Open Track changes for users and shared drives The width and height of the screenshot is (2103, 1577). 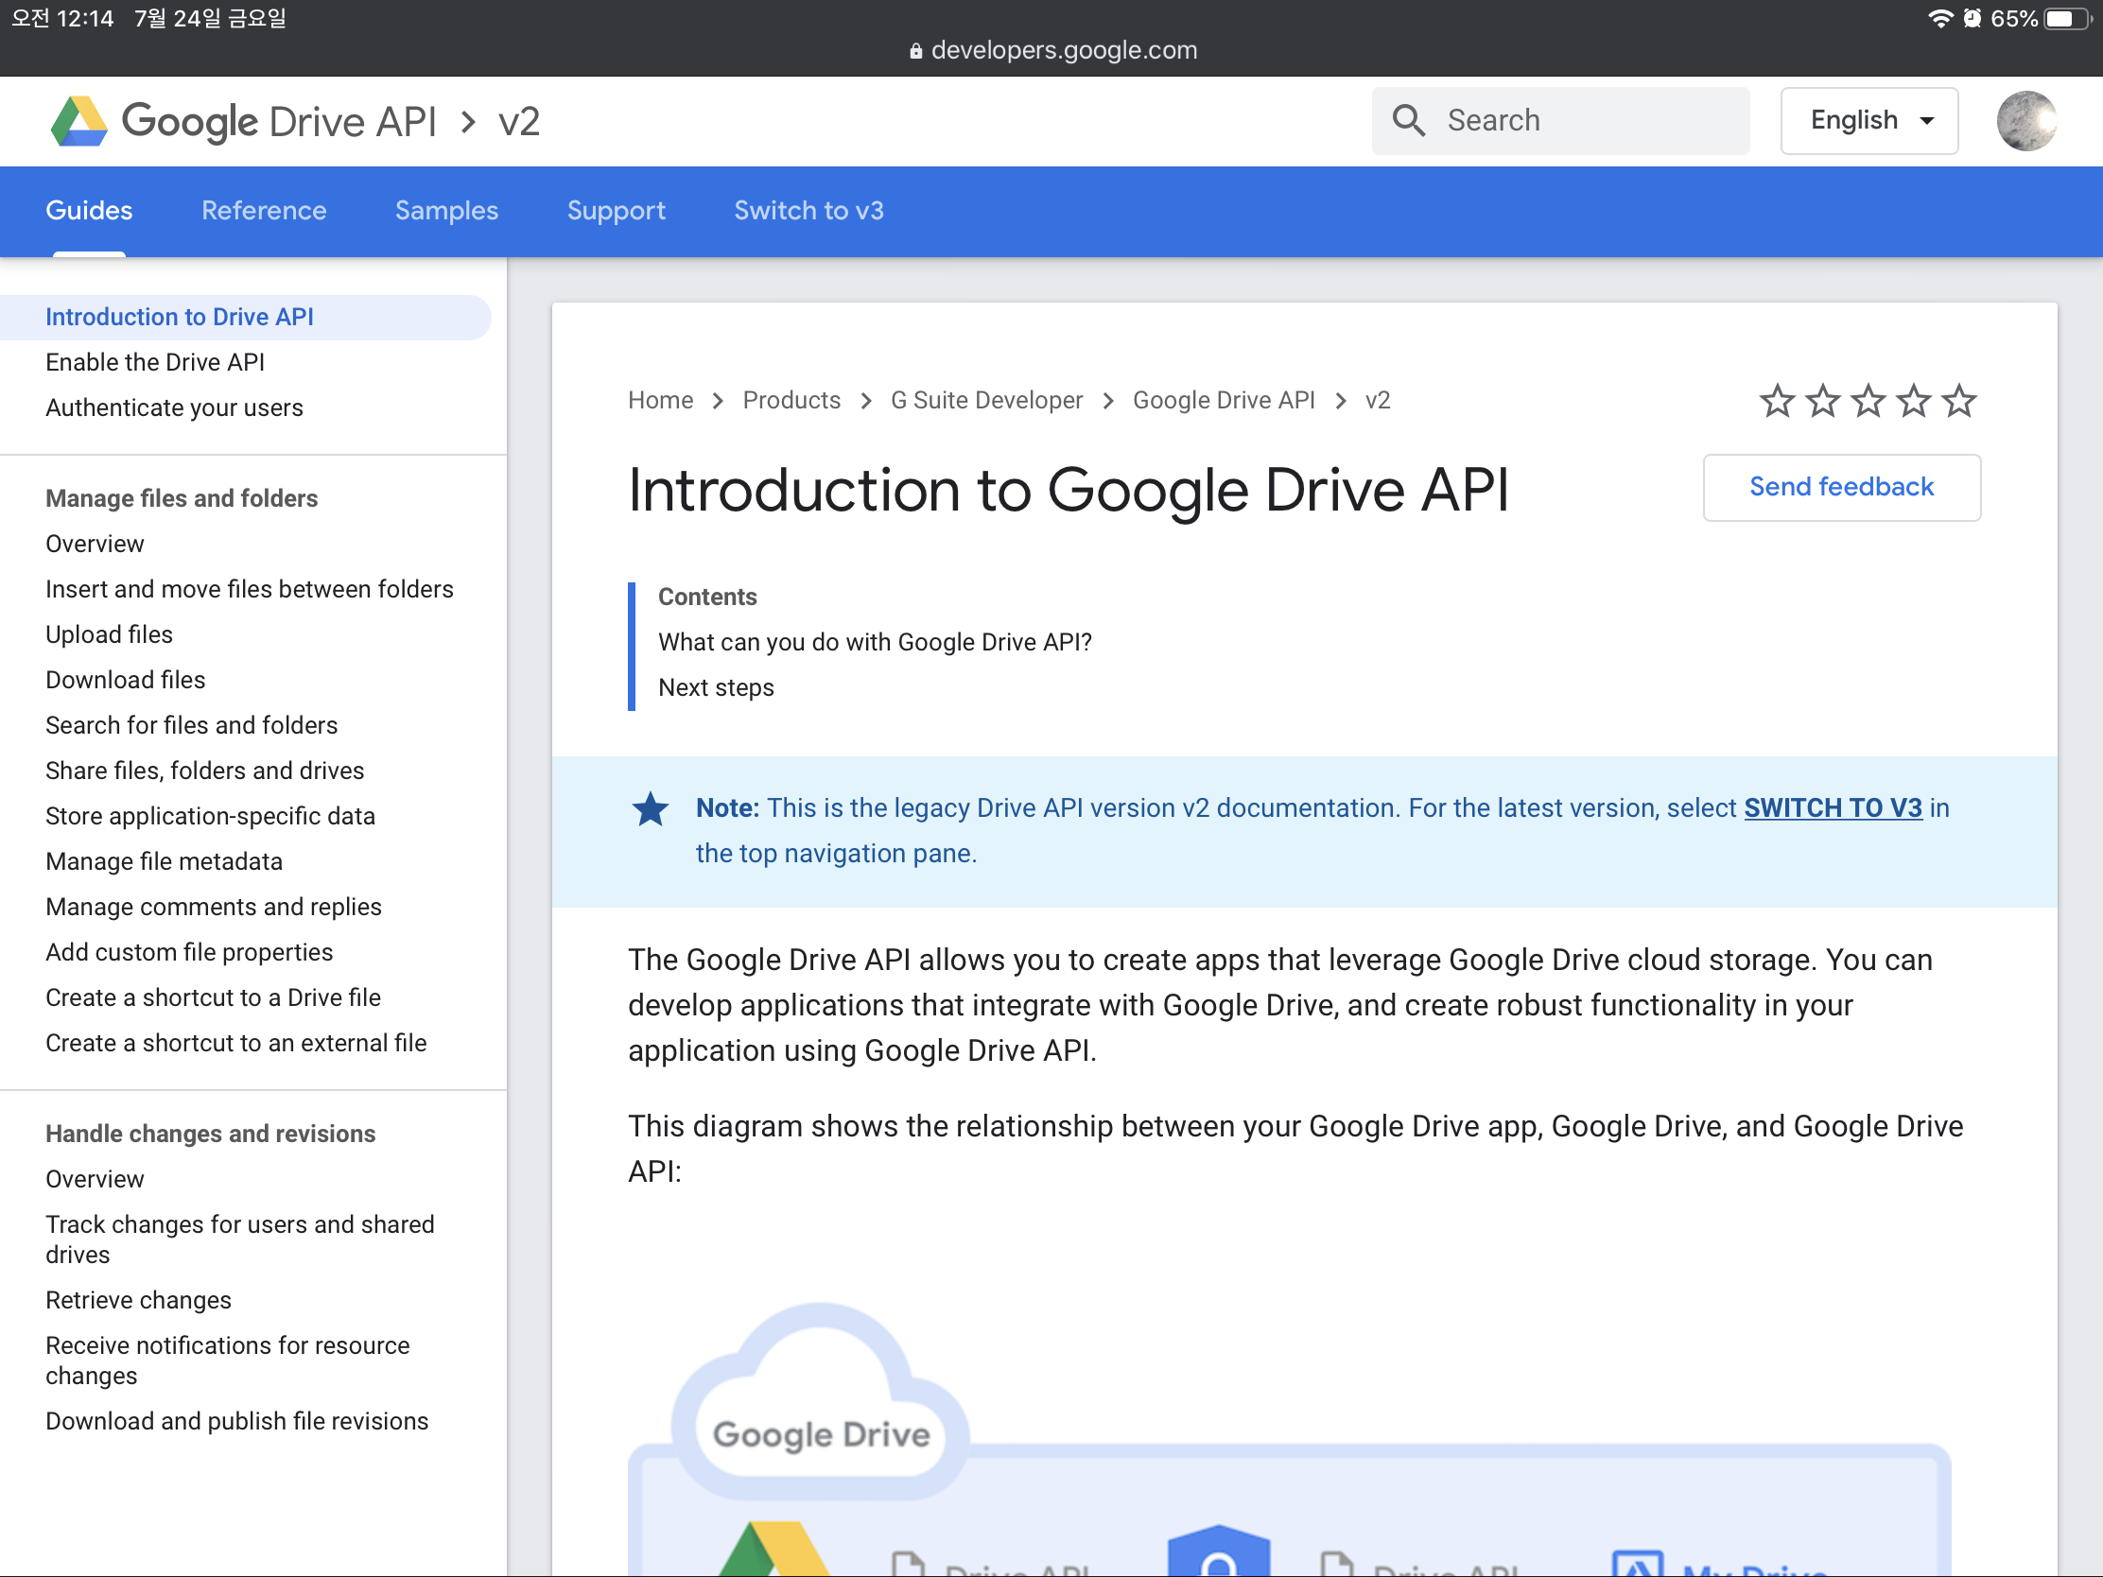(x=239, y=1239)
